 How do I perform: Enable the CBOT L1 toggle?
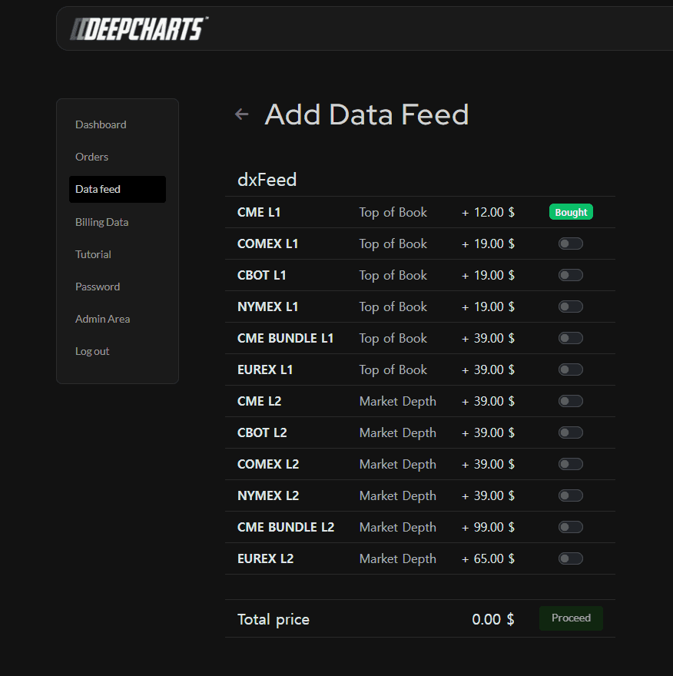click(x=570, y=275)
